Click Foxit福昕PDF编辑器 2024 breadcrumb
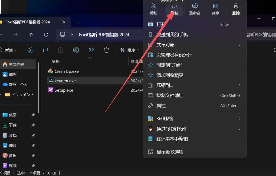The width and height of the screenshot is (276, 176). [x=104, y=35]
